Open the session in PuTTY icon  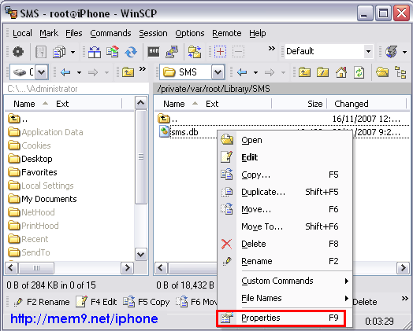[x=172, y=52]
